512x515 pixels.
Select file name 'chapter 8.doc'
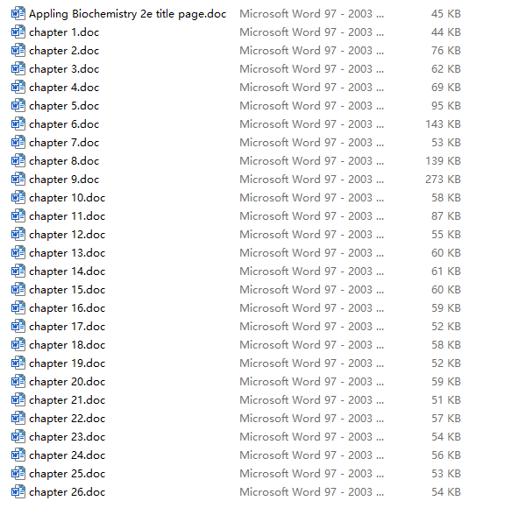[x=64, y=161]
